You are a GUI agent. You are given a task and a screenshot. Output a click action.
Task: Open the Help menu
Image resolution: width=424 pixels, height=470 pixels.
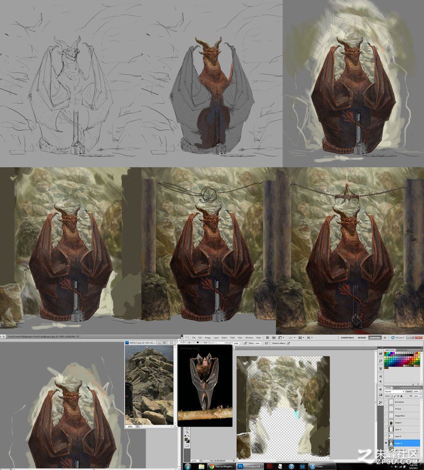point(258,338)
